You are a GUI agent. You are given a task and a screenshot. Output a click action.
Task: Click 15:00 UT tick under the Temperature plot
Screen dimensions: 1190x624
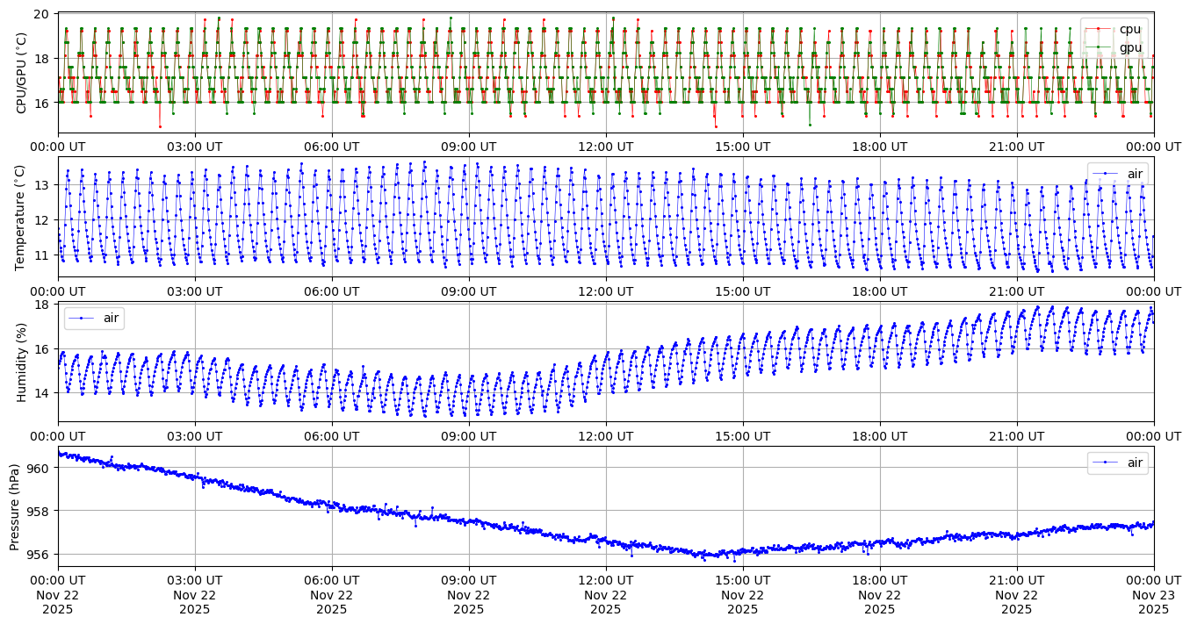(x=742, y=291)
